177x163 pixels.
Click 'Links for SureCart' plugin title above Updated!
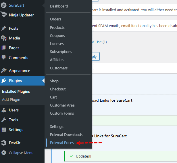click(x=110, y=136)
